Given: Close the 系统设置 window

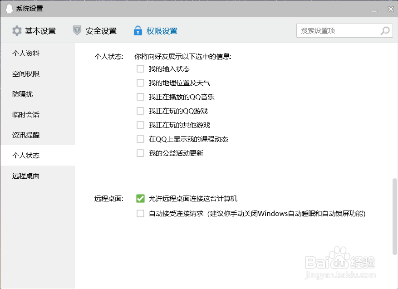Looking at the screenshot, I should [x=391, y=9].
